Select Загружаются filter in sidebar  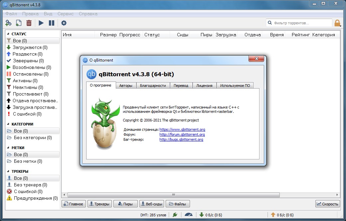click(30, 47)
